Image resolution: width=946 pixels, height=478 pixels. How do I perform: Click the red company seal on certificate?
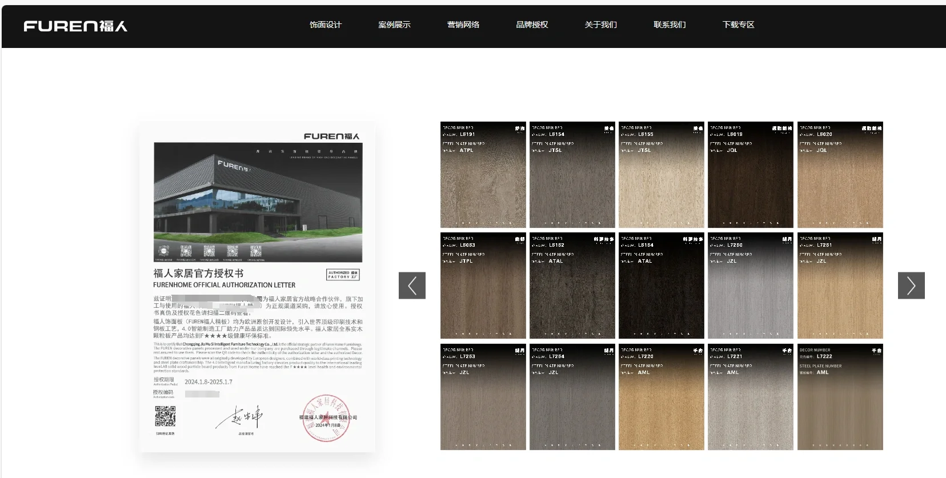coord(326,419)
